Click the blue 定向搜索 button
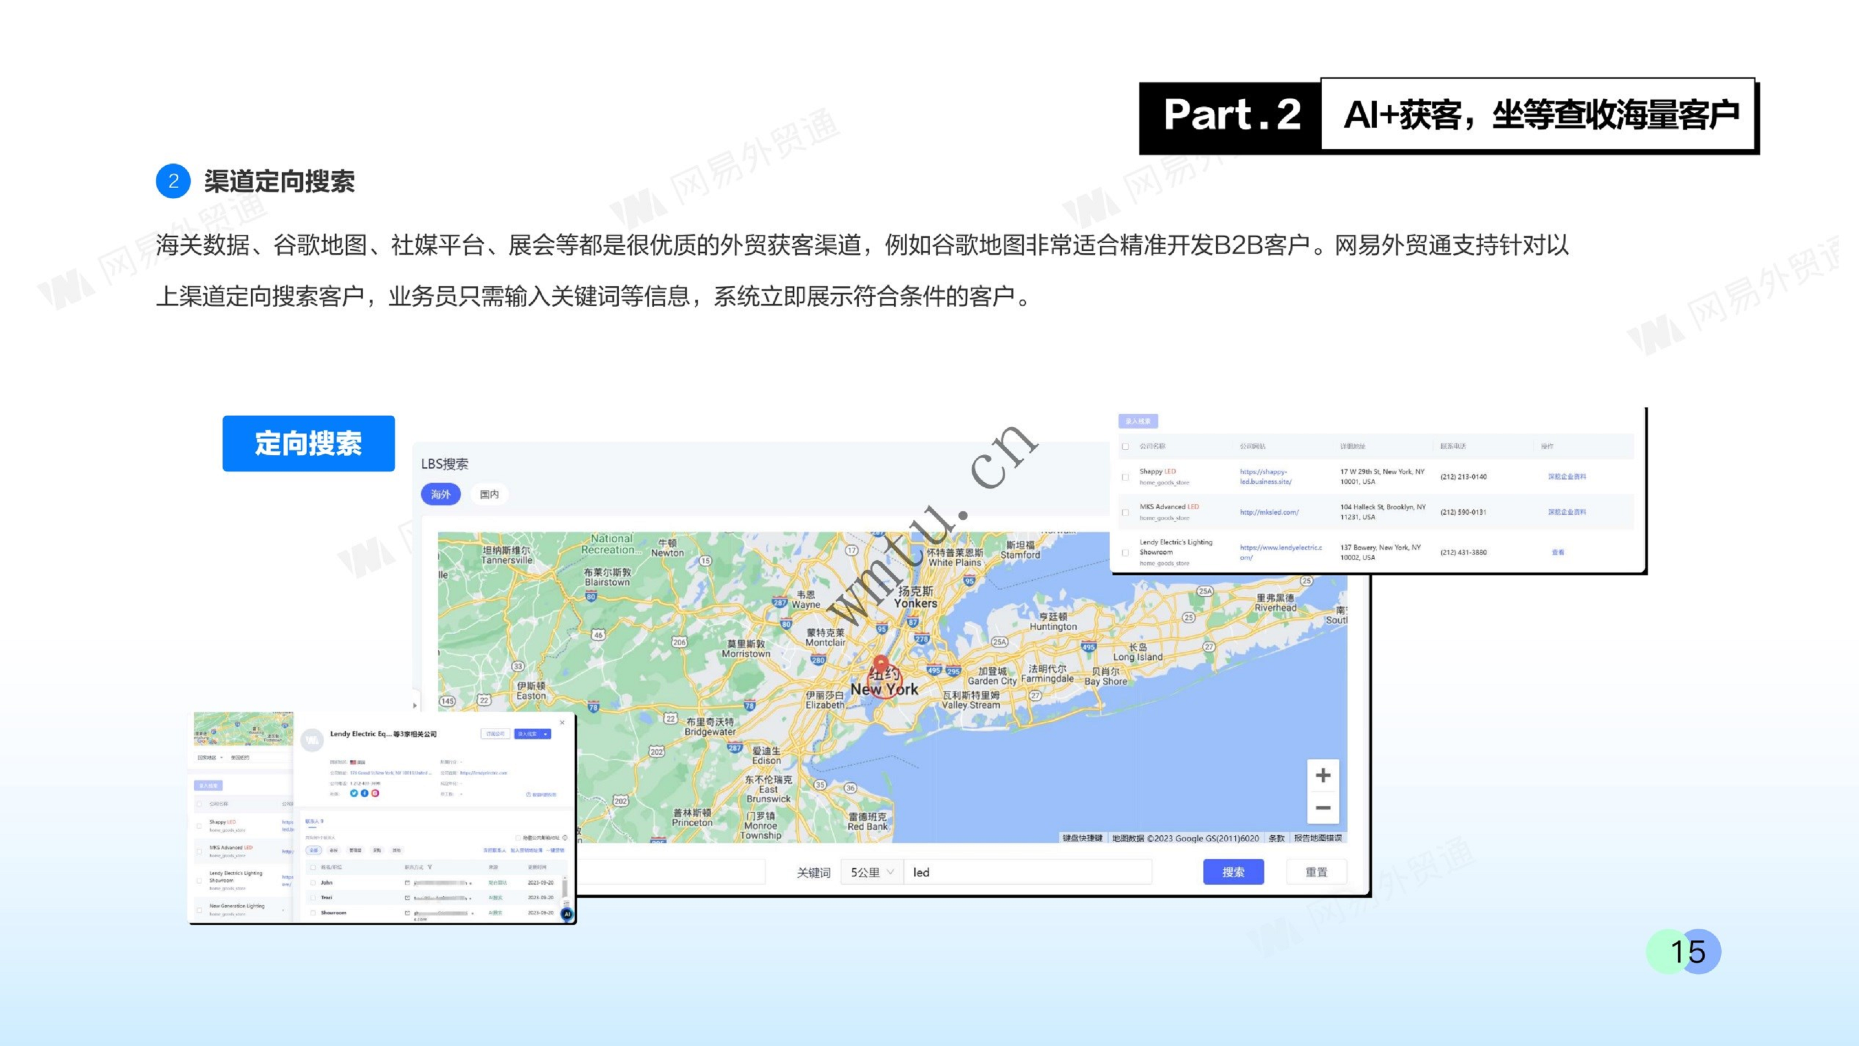1859x1046 pixels. point(308,443)
